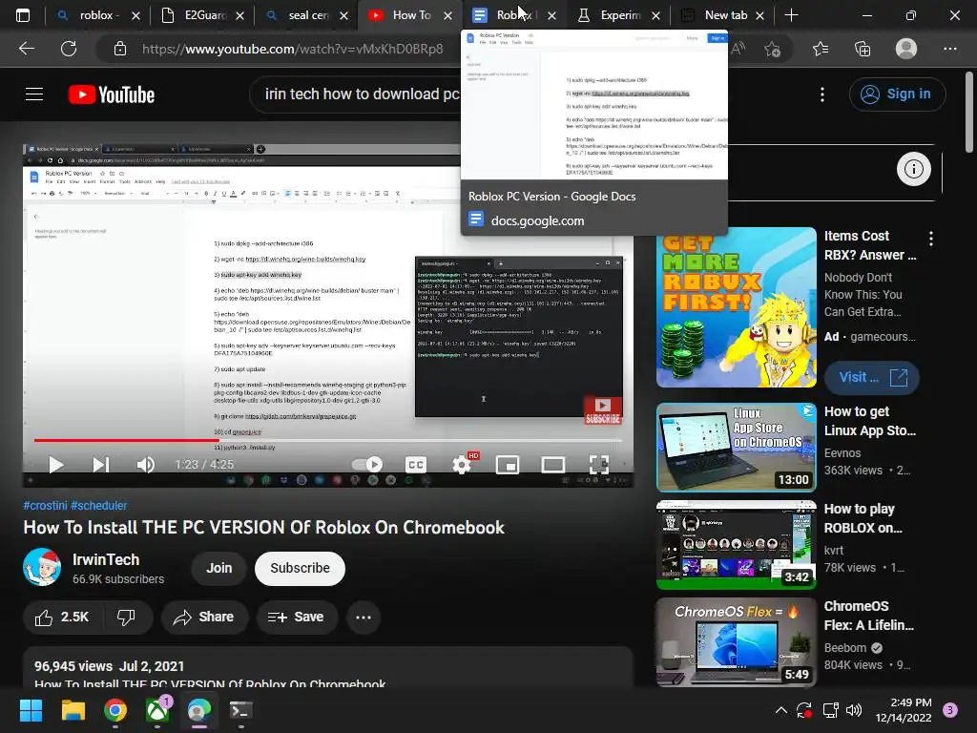The image size is (977, 733).
Task: Open the Favorites list icon
Action: pyautogui.click(x=821, y=49)
